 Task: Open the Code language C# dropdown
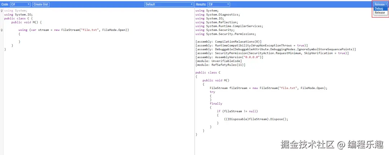(x=20, y=4)
